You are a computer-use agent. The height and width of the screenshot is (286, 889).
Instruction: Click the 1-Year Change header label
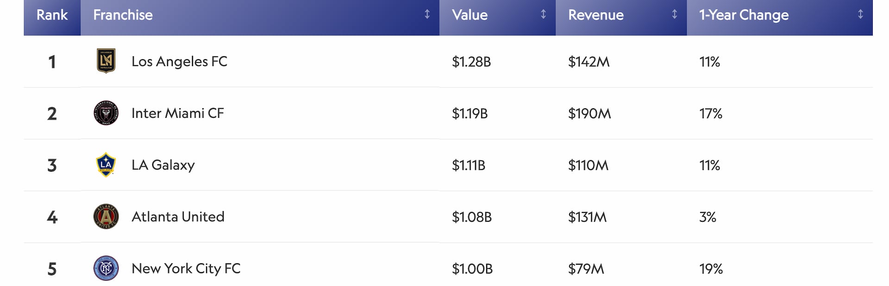(x=744, y=15)
